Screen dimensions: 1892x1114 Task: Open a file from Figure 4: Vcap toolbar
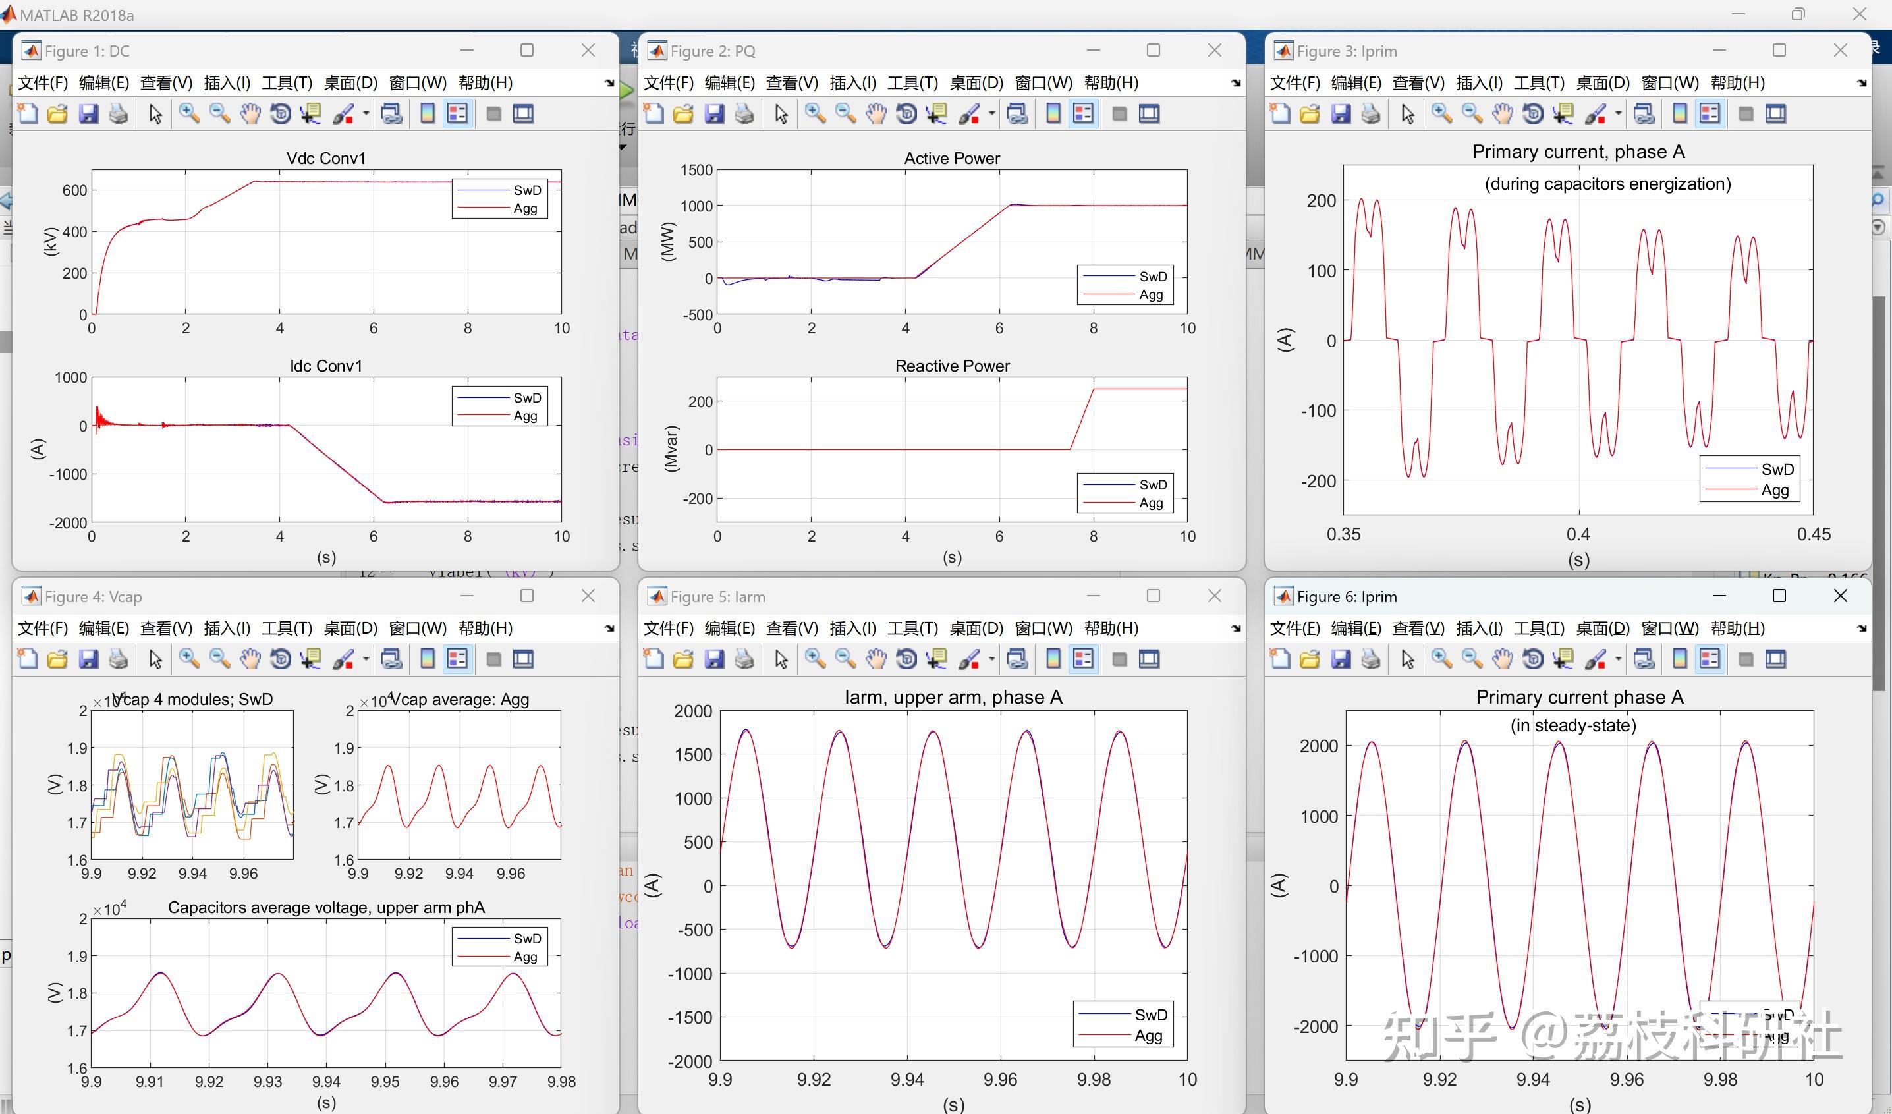point(58,659)
